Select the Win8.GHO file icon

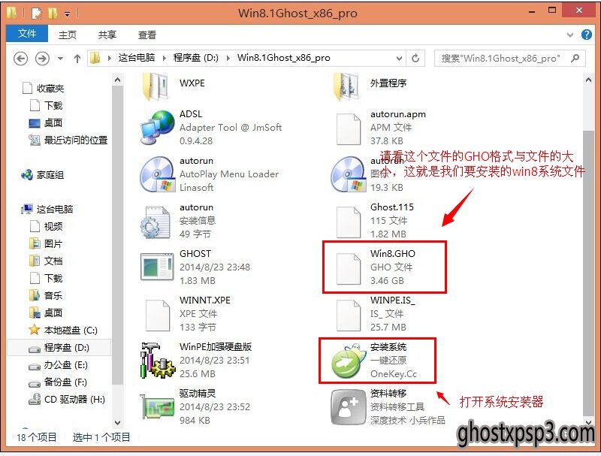(x=348, y=269)
